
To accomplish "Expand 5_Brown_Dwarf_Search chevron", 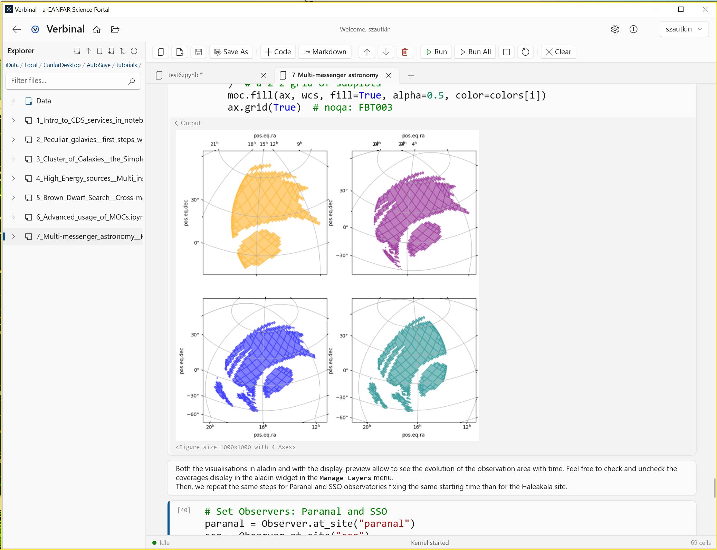I will [13, 198].
